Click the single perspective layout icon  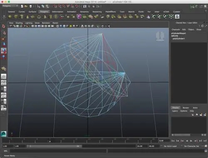(x=4, y=77)
